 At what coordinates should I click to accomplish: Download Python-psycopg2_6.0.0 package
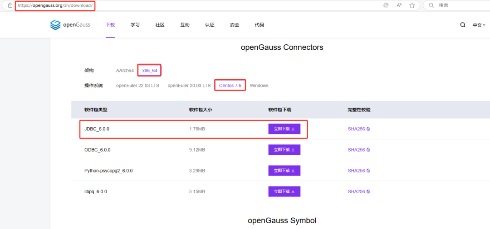coord(284,171)
